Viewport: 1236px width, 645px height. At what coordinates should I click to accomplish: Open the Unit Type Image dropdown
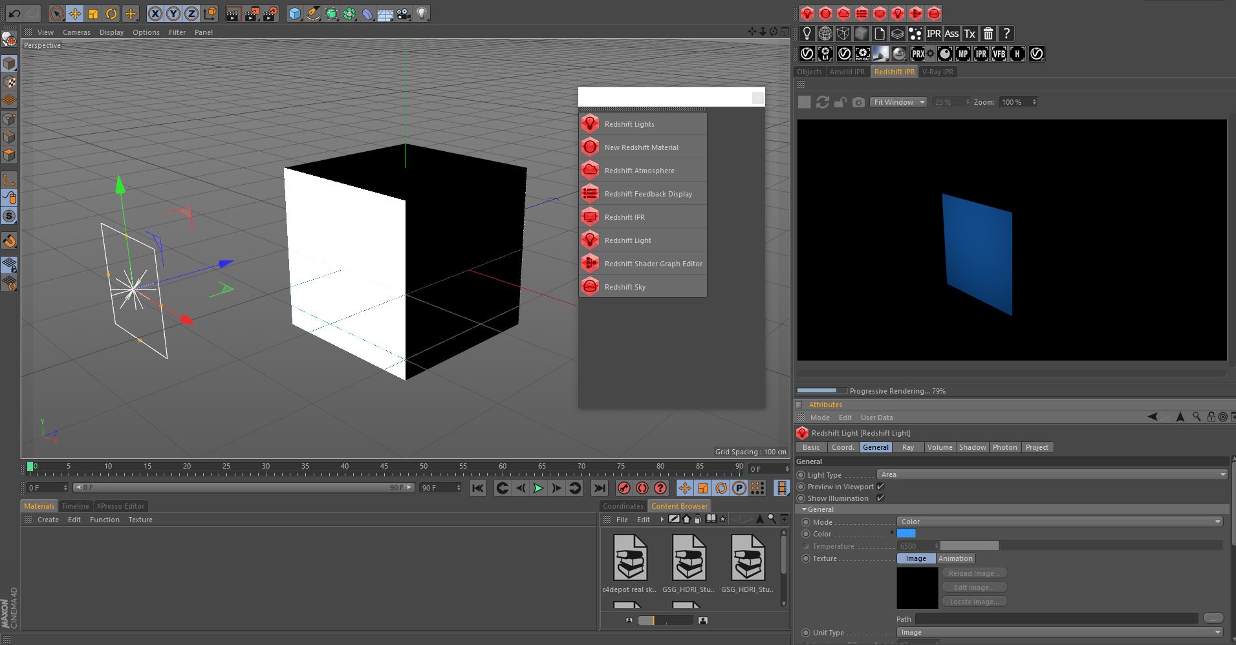tap(1060, 632)
